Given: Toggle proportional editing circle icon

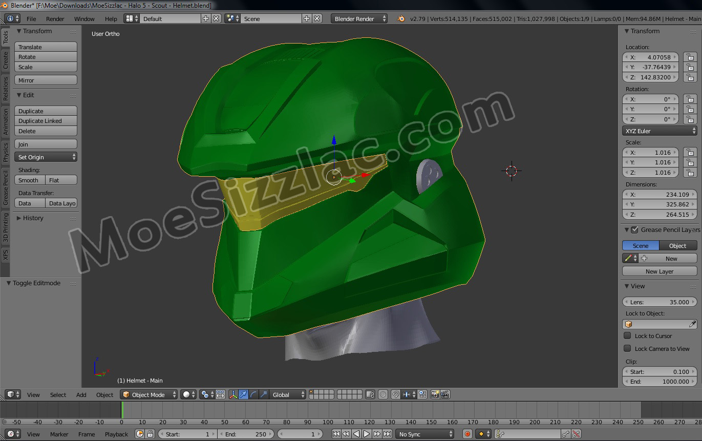Looking at the screenshot, I should tap(382, 394).
